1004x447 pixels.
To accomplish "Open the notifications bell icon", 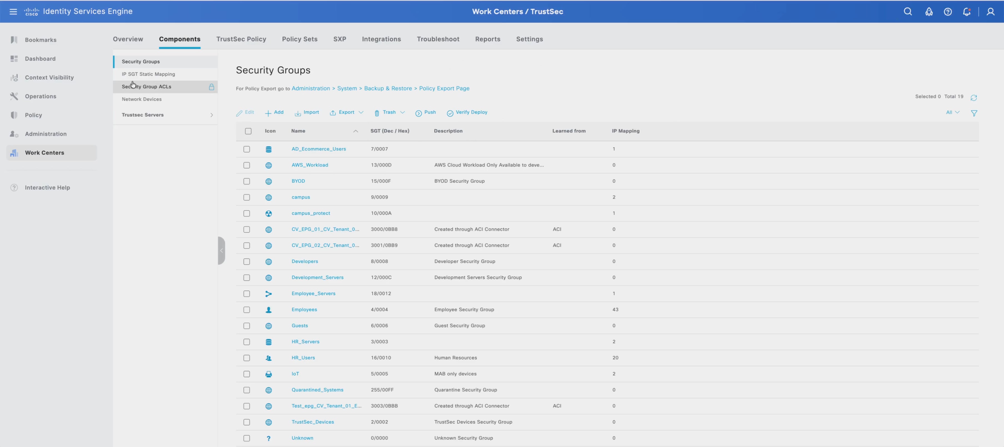I will point(967,12).
